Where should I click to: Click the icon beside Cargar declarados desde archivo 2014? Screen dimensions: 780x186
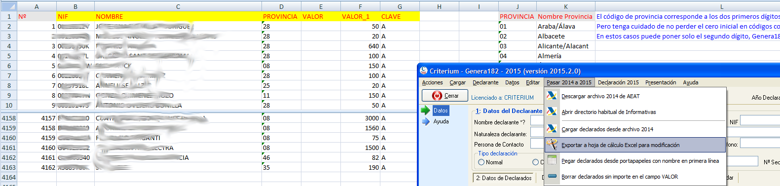(552, 129)
